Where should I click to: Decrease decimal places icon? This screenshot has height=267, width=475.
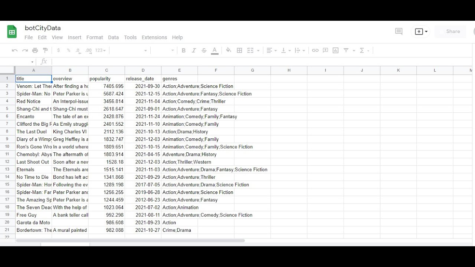(78, 50)
